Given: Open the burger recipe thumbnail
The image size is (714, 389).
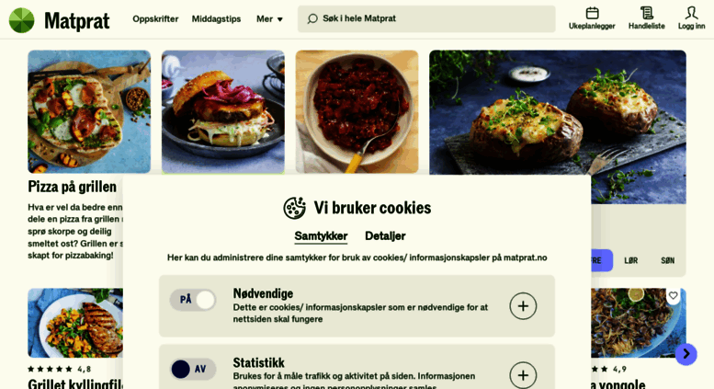Looking at the screenshot, I should click(223, 111).
